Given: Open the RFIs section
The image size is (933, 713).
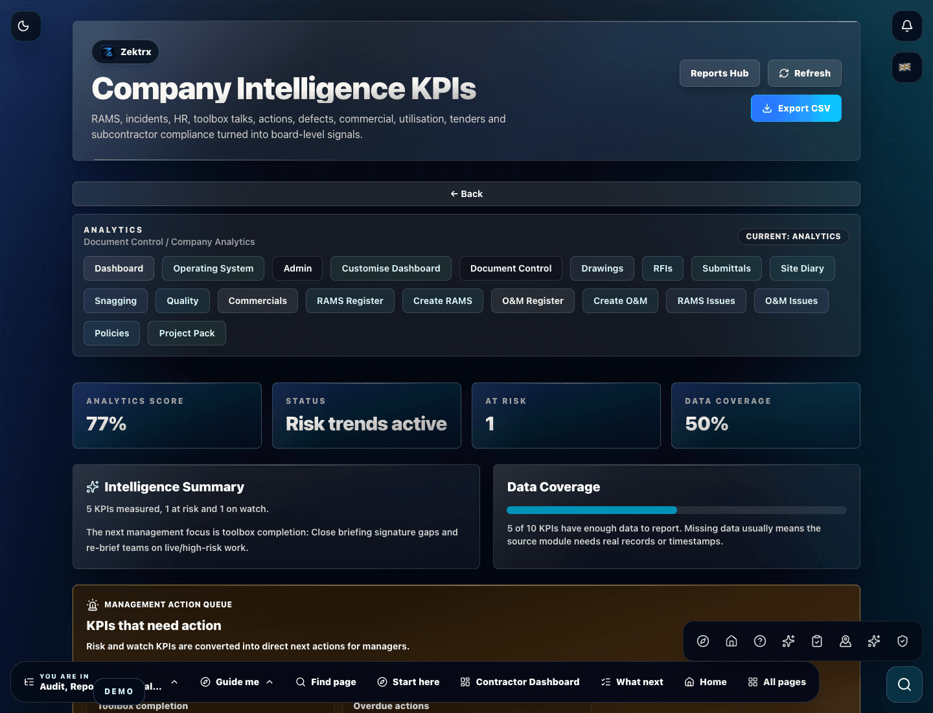Looking at the screenshot, I should point(663,268).
